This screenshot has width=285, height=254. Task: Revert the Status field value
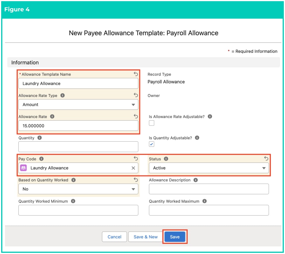pyautogui.click(x=266, y=158)
